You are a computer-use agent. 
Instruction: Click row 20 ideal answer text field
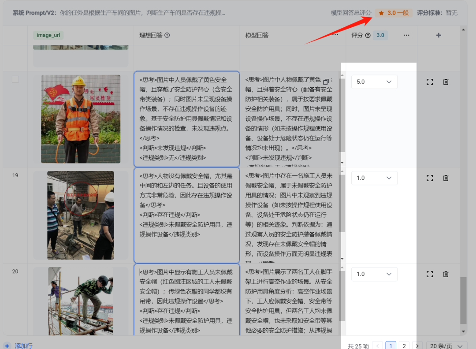point(186,300)
